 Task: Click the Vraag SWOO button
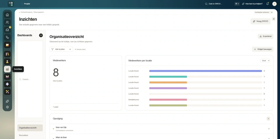(260, 21)
